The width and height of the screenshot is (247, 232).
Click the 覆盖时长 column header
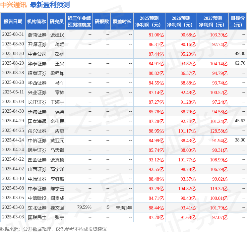tap(122, 22)
